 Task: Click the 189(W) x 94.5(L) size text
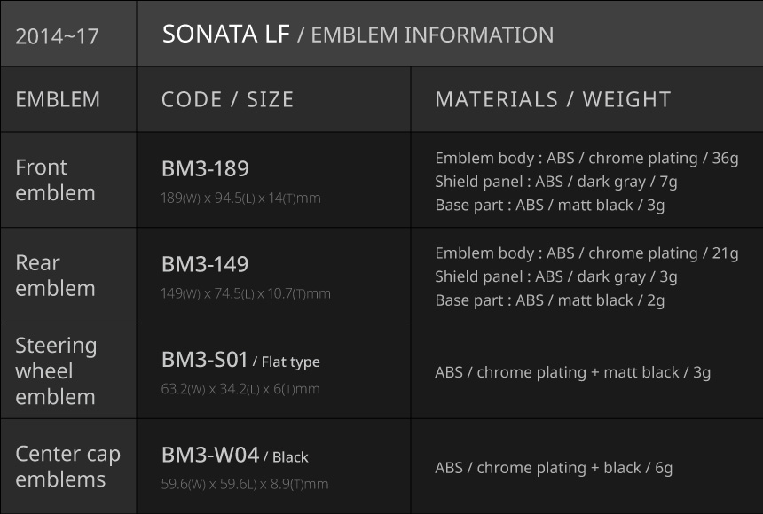240,199
